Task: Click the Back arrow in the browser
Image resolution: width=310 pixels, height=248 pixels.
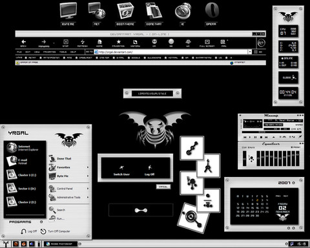Action: coord(23,42)
